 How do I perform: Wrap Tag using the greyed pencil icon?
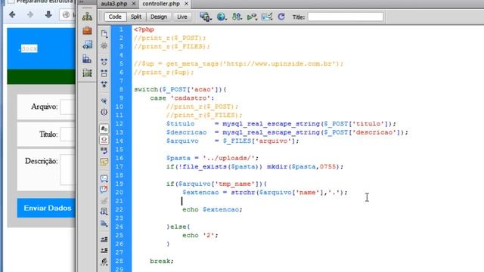pos(104,200)
